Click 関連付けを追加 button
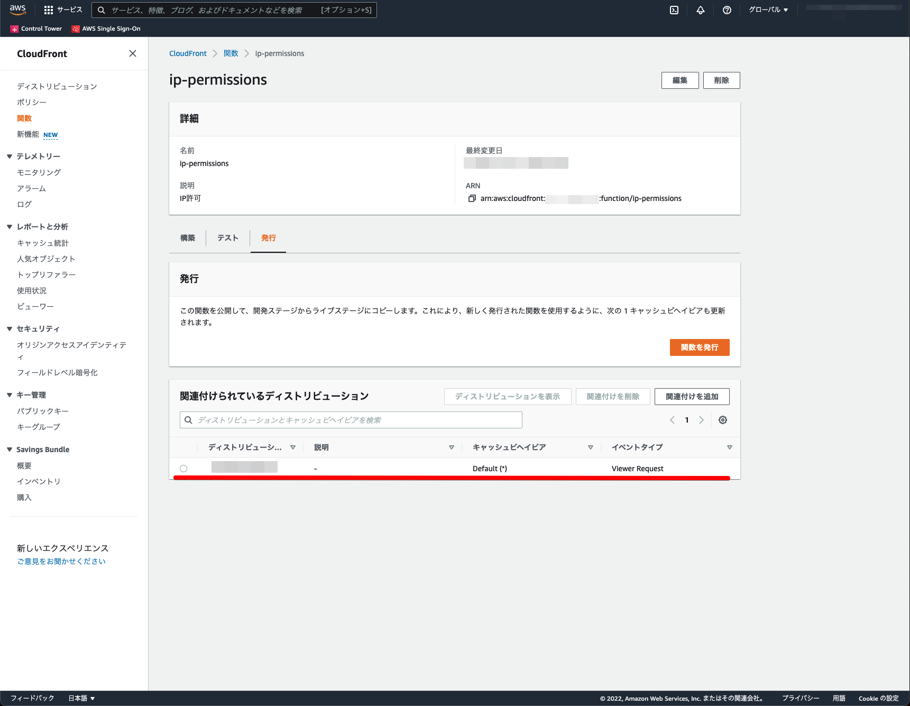 (692, 397)
